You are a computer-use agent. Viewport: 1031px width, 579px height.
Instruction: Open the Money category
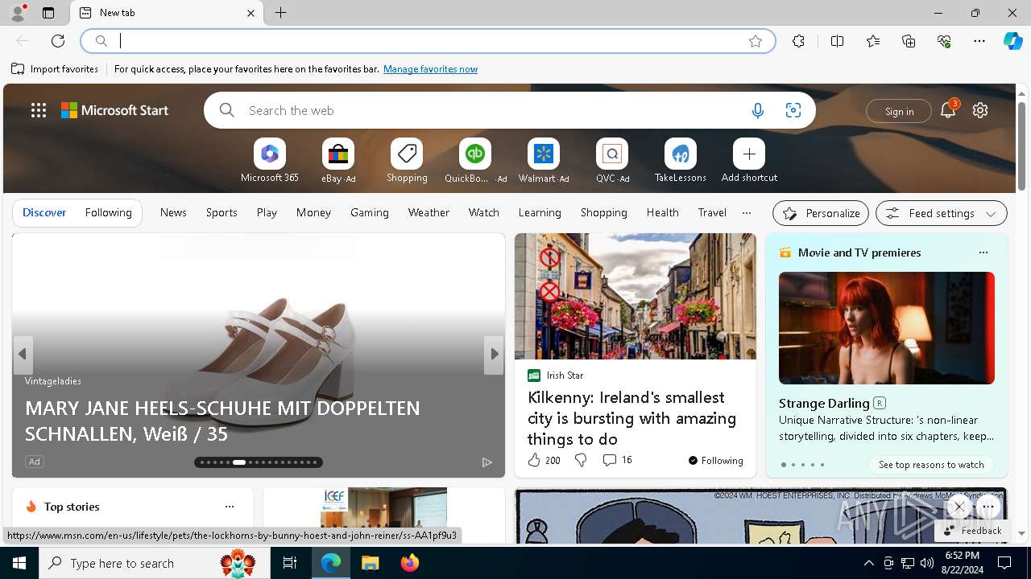tap(313, 212)
